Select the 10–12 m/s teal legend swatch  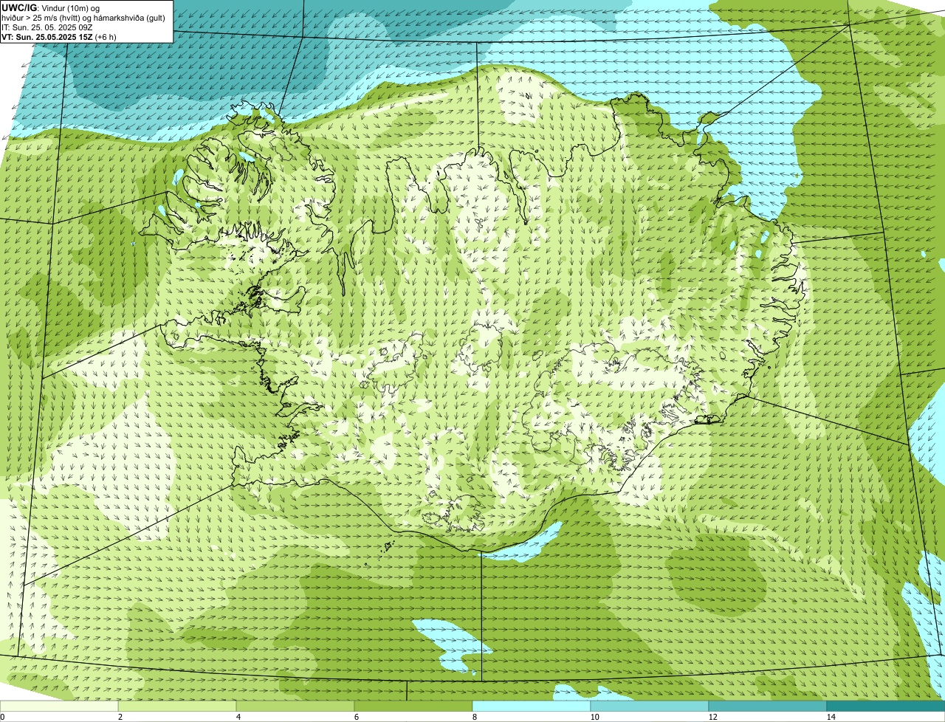tap(650, 706)
